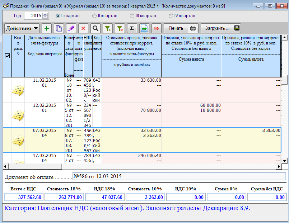Viewport: 289px width, 223px height.
Task: Click the Всего с НДС total 327 562.60
Action: [x=24, y=197]
